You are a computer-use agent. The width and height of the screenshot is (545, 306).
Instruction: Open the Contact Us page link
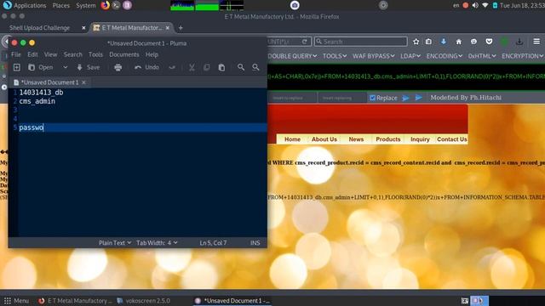click(x=452, y=139)
